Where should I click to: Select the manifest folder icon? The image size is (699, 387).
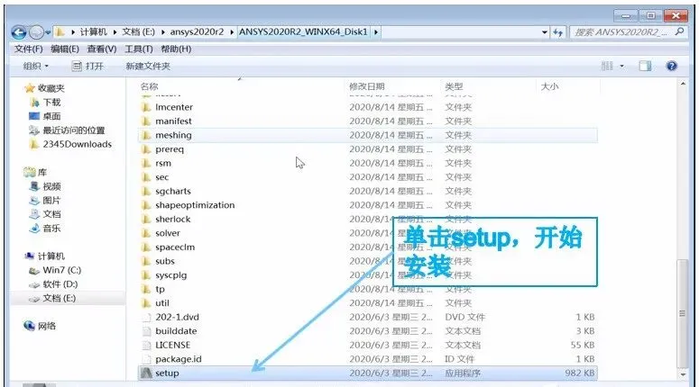point(146,121)
